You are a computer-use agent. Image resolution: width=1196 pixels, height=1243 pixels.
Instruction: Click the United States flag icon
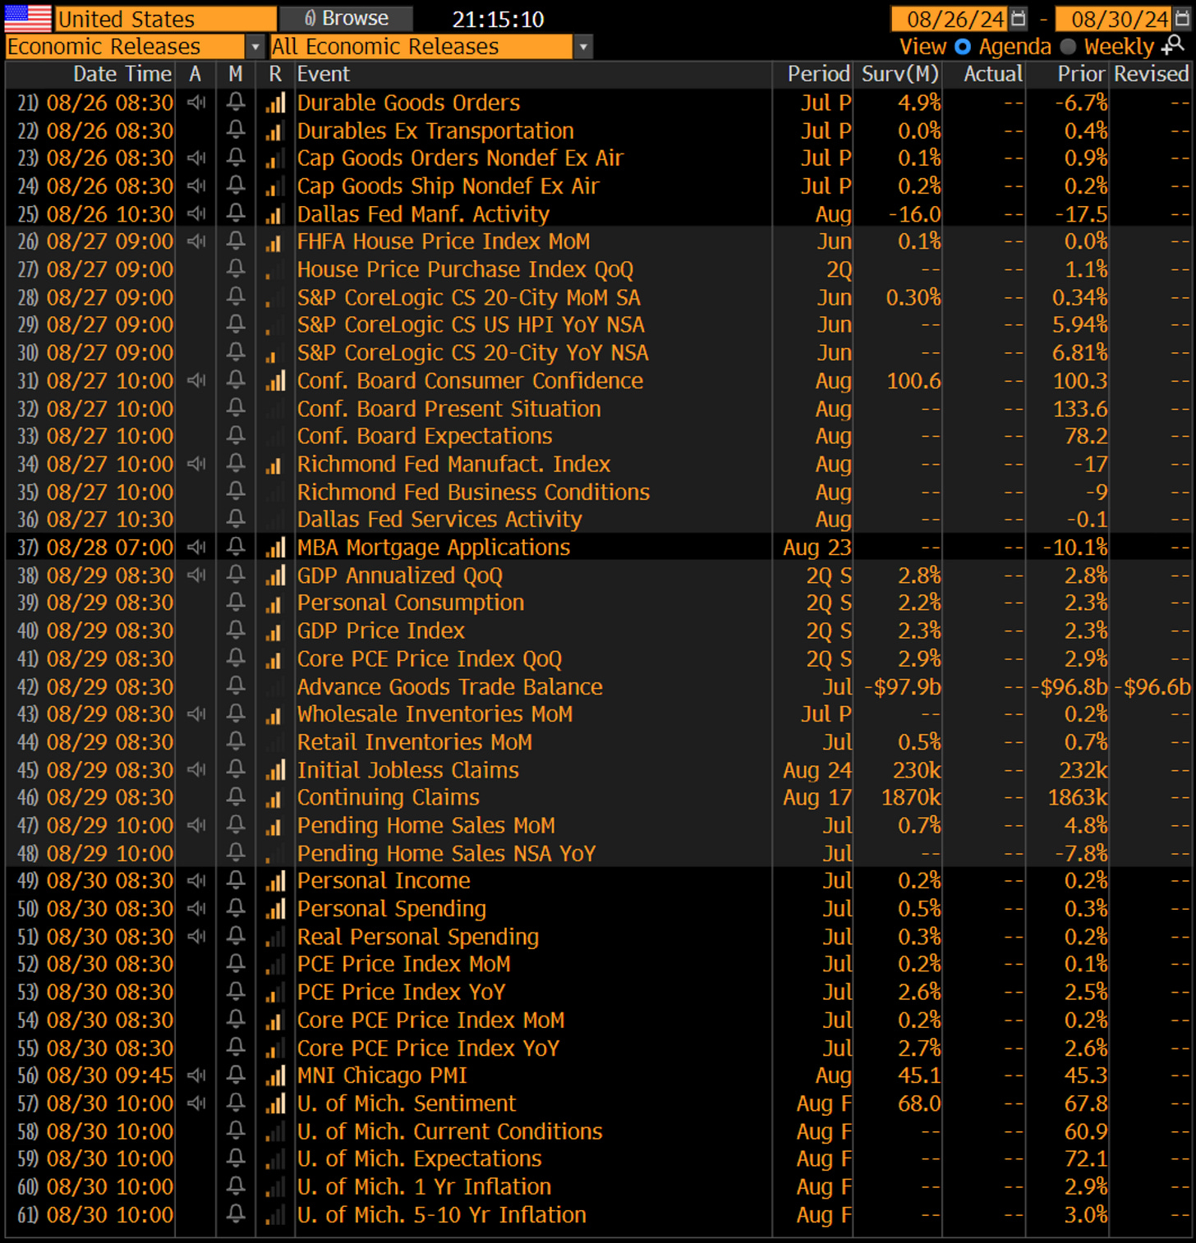pyautogui.click(x=28, y=18)
